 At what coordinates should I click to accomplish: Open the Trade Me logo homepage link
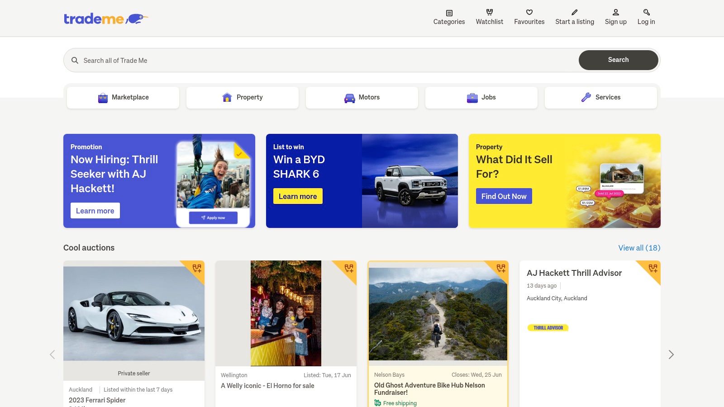point(106,19)
